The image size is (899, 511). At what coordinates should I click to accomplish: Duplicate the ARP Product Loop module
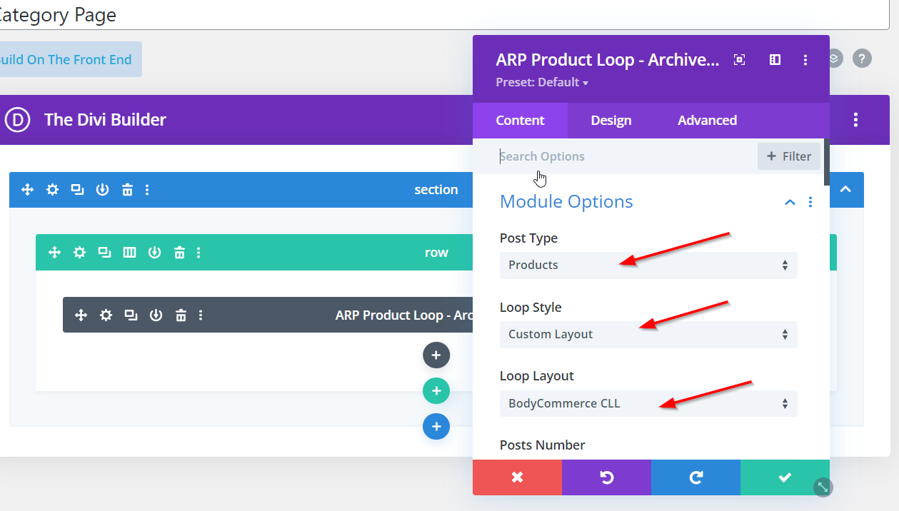(131, 315)
